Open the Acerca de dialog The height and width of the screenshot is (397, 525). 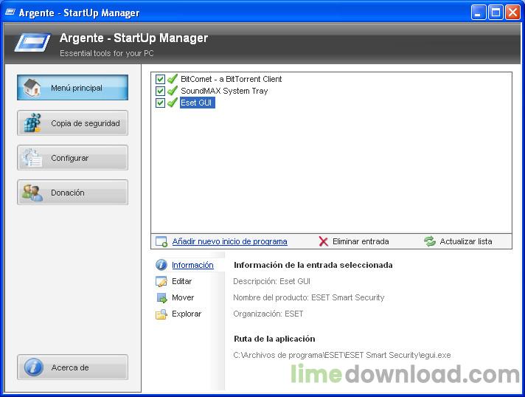72,367
